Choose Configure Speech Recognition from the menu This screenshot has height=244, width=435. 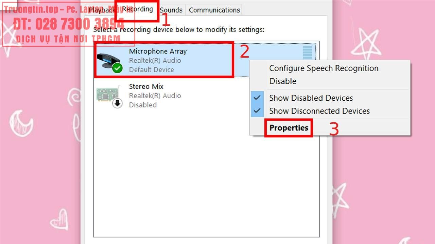coord(324,68)
